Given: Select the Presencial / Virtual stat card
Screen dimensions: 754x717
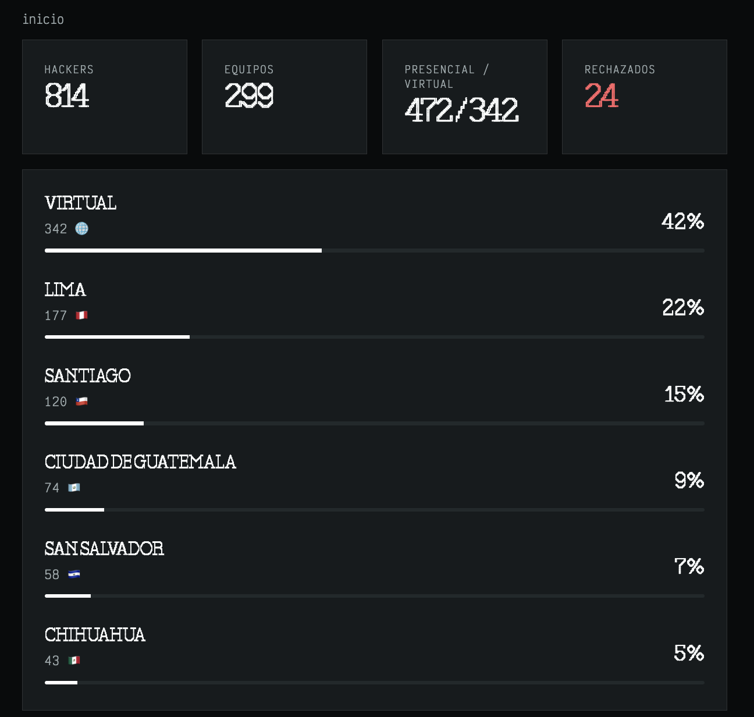Looking at the screenshot, I should [x=464, y=97].
